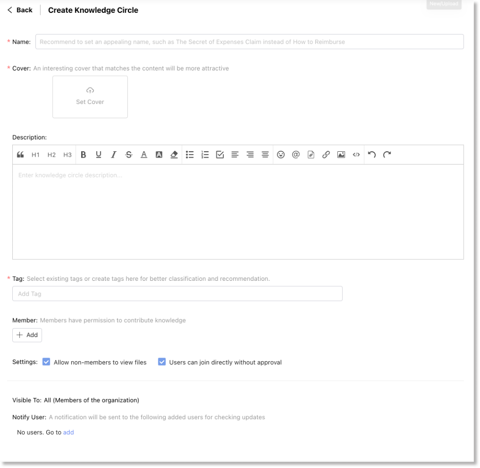Click the add link under Notify User

click(68, 433)
